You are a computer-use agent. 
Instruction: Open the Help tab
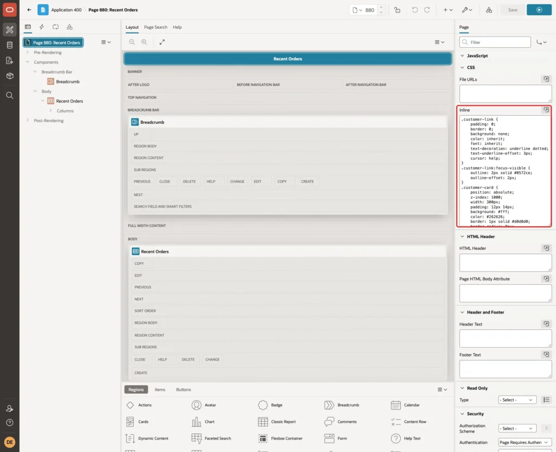click(x=178, y=27)
